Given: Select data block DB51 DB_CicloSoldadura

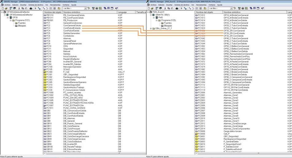Looking at the screenshot, I should (63, 142).
